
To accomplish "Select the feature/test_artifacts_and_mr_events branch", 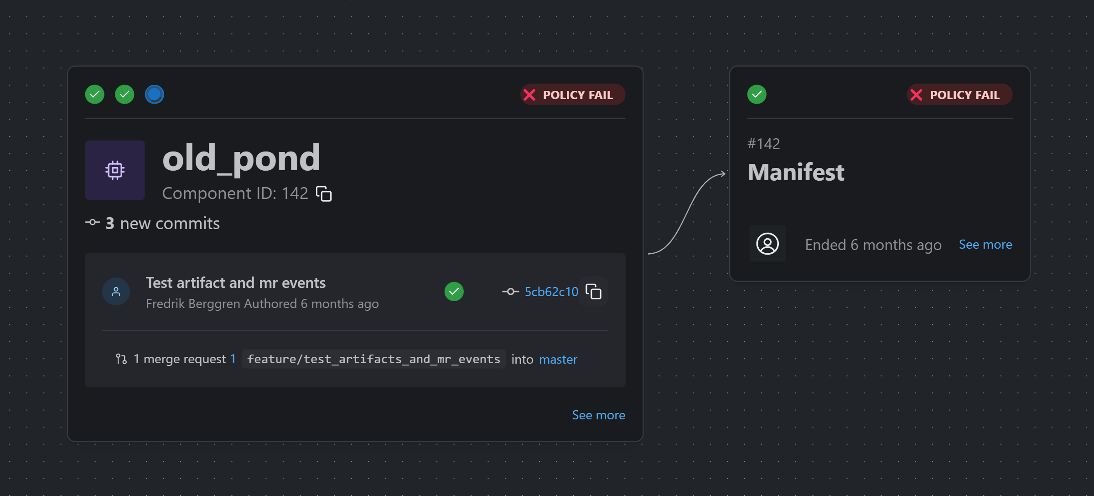I will [x=373, y=358].
